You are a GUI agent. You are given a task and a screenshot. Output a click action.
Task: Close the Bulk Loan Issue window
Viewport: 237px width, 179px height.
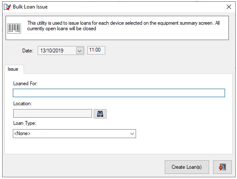click(x=229, y=7)
